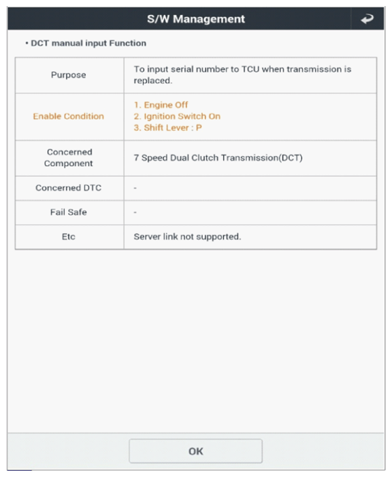The height and width of the screenshot is (477, 392).
Task: Select 7 Speed Dual Clutch Transmission text
Action: pos(218,158)
